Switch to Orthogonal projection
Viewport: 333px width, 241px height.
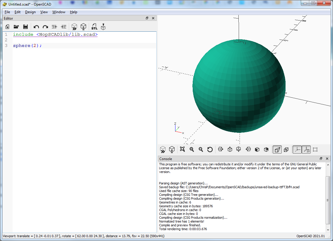tap(286, 150)
